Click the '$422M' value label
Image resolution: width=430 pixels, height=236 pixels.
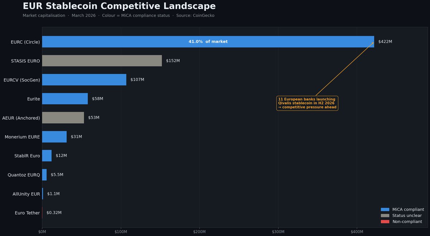coord(385,42)
